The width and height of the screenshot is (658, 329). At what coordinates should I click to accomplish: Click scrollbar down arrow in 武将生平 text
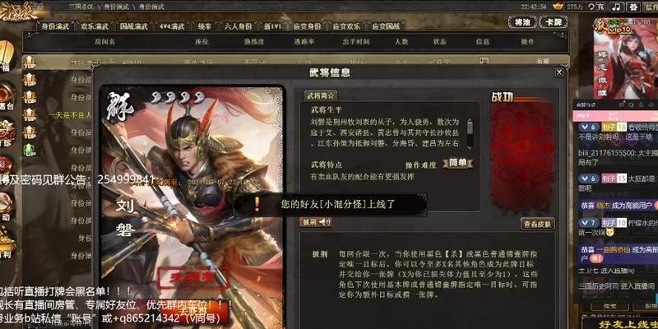pos(470,147)
